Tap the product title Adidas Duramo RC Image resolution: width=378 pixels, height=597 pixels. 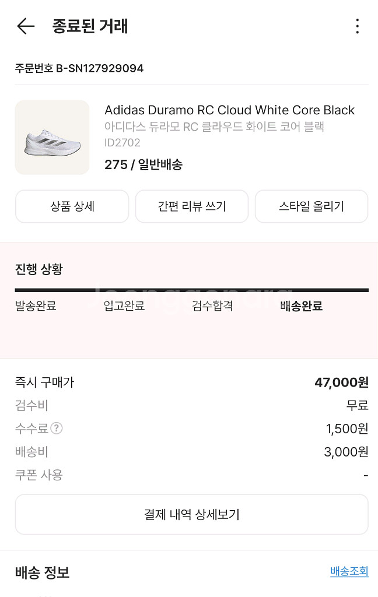tap(229, 110)
